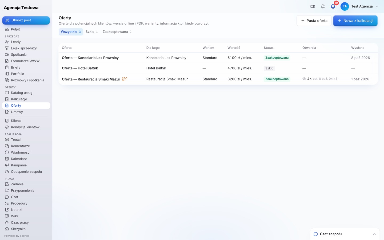Open Umowy in the sidebar
Screen dimensions: 384x240
pyautogui.click(x=26, y=112)
